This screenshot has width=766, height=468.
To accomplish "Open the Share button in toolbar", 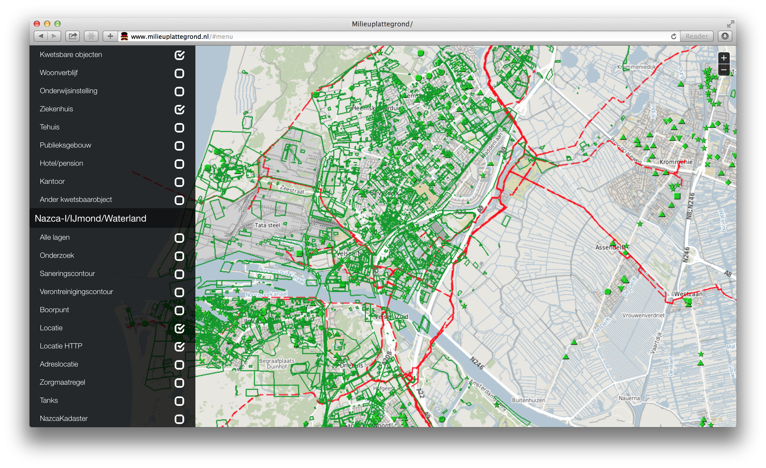I will click(73, 36).
